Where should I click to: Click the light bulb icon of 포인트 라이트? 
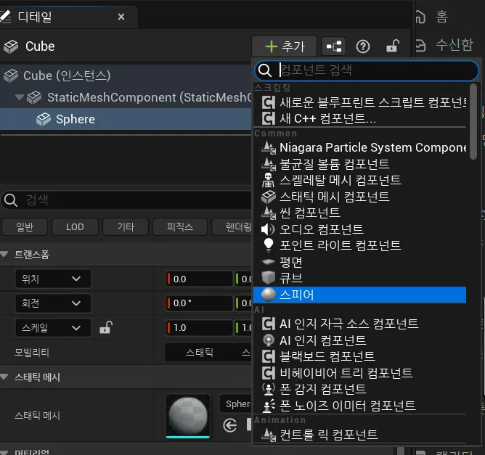[268, 245]
